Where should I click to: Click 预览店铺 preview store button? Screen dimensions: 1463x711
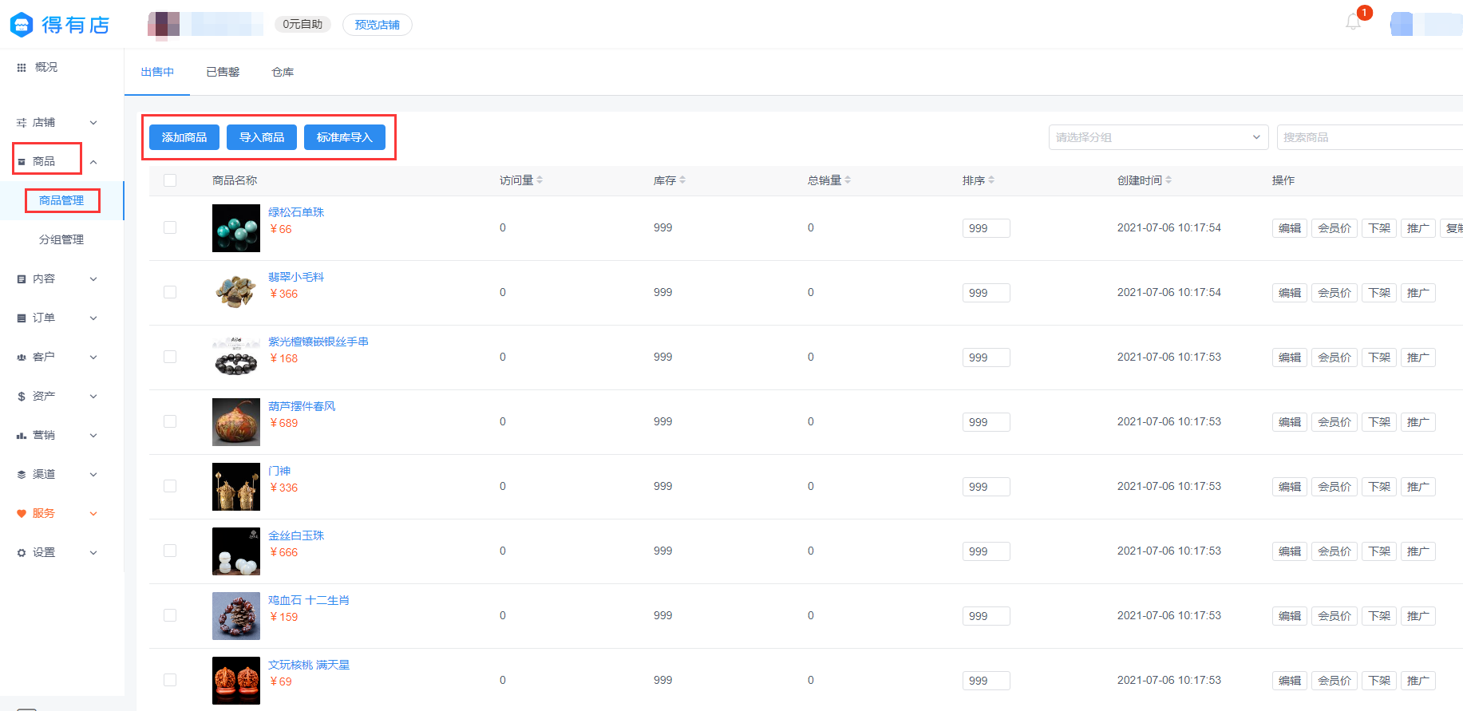[377, 25]
